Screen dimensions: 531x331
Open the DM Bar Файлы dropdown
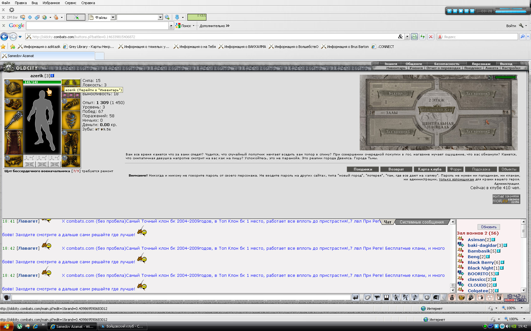pyautogui.click(x=113, y=17)
